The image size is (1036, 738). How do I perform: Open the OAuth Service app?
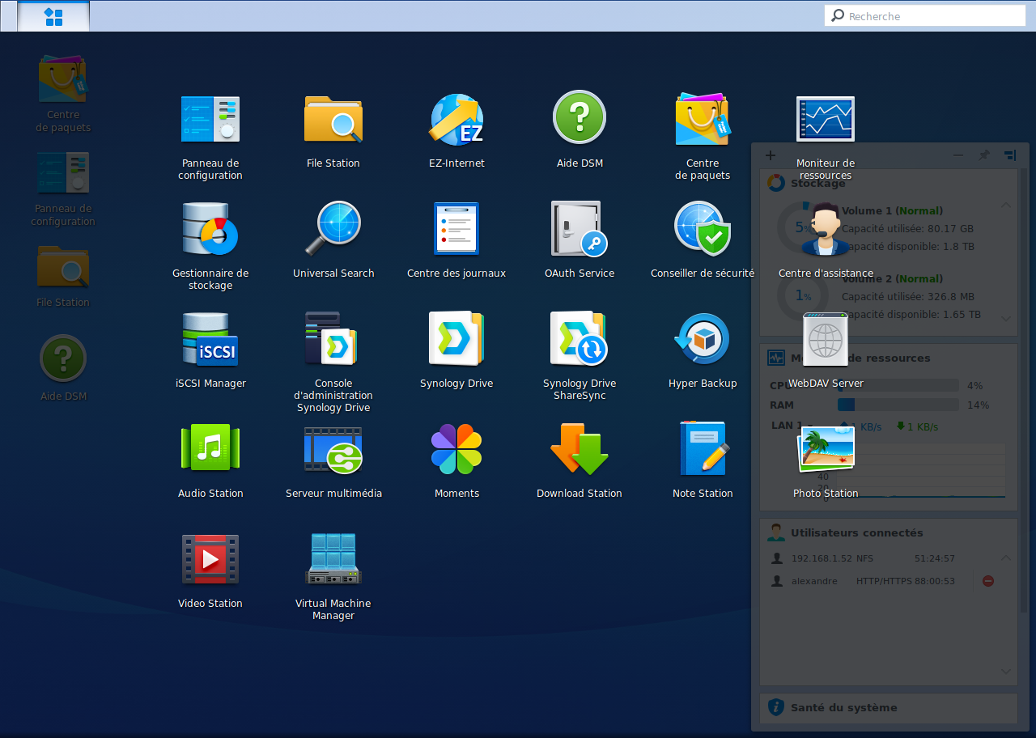580,230
